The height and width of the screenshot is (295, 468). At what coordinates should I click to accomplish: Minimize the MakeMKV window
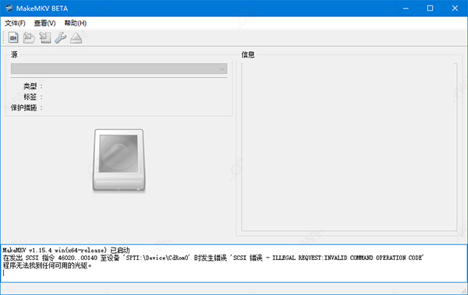(x=406, y=8)
